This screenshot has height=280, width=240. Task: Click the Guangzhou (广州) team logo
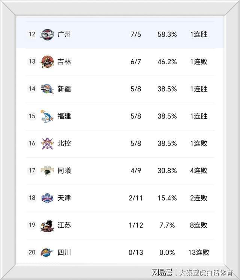(47, 34)
